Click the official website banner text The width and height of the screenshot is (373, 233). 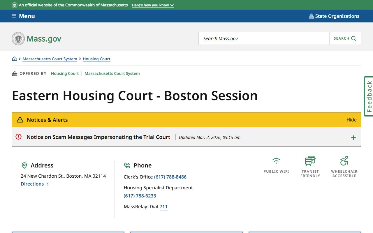tap(73, 5)
